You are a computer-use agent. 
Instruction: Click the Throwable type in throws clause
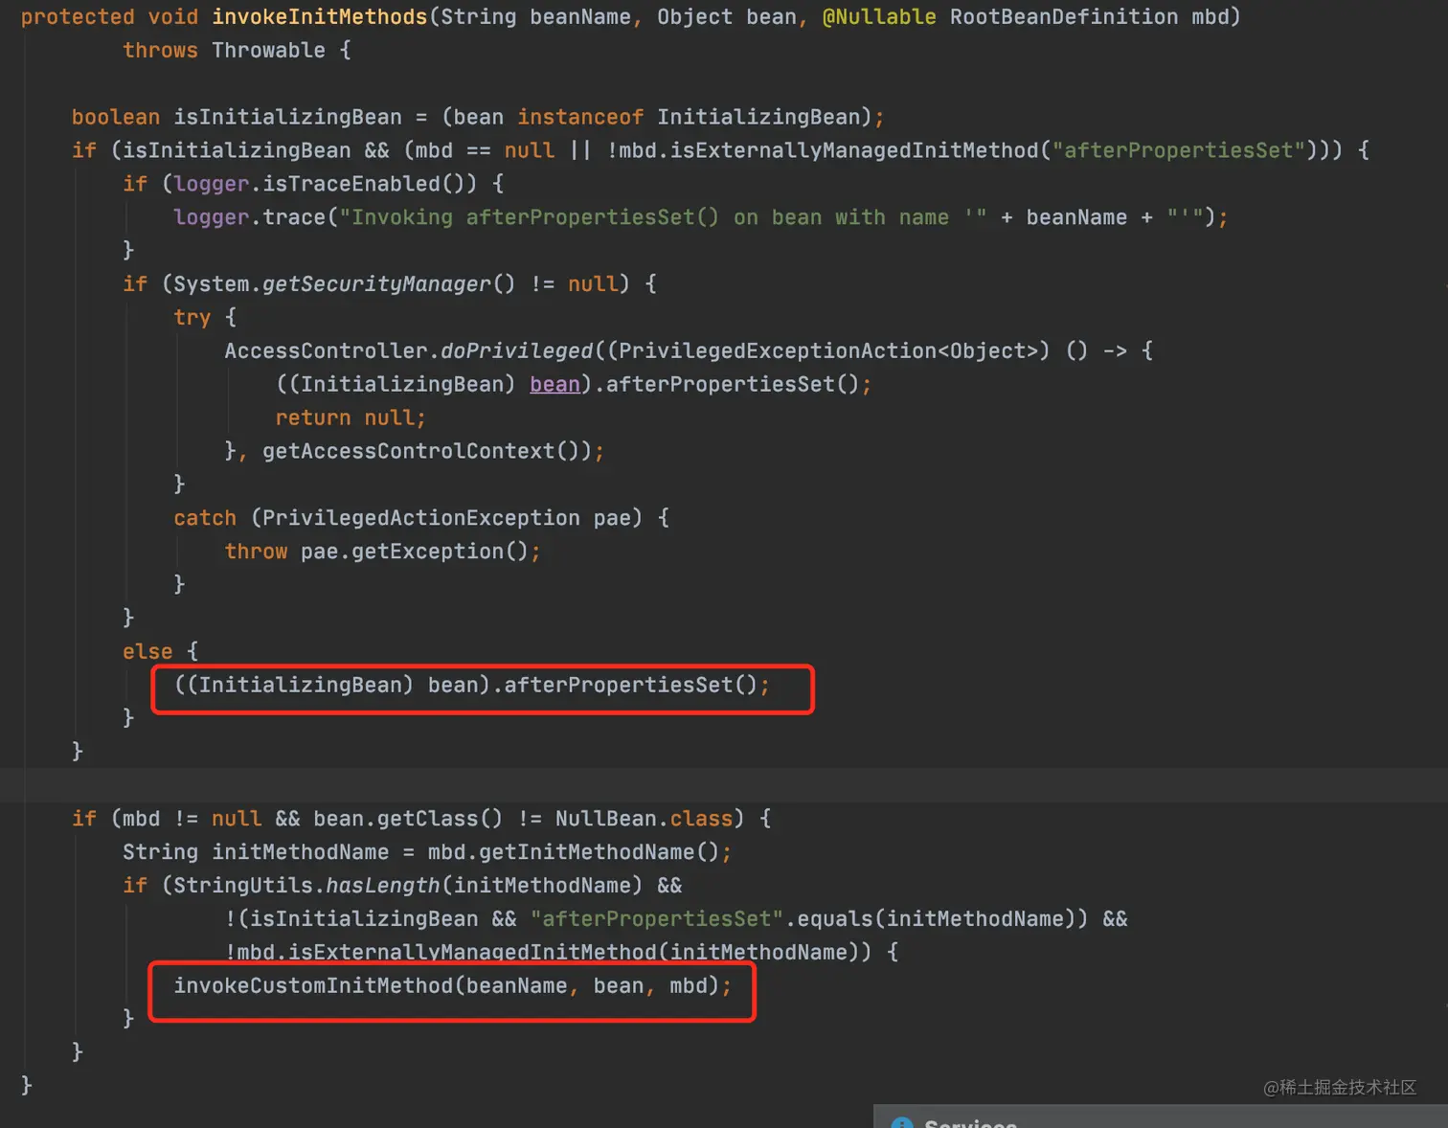(x=268, y=51)
